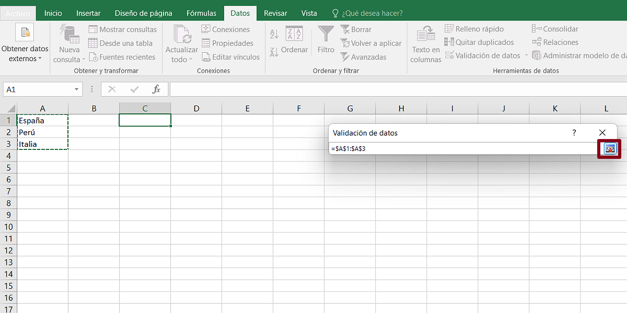
Task: Click ¿Qué desea hacer? search box
Action: pos(367,14)
